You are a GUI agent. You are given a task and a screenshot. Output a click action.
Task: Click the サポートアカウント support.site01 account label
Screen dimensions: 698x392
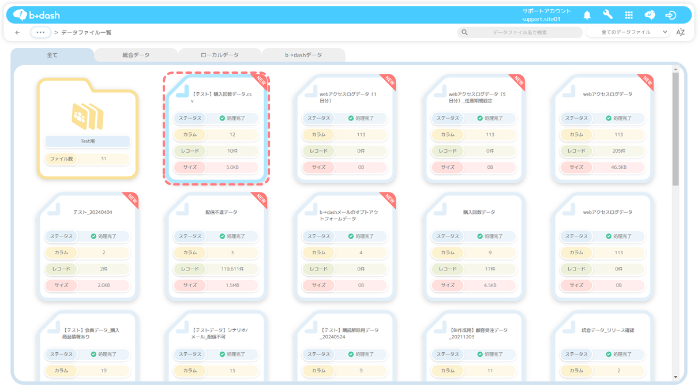pyautogui.click(x=546, y=15)
